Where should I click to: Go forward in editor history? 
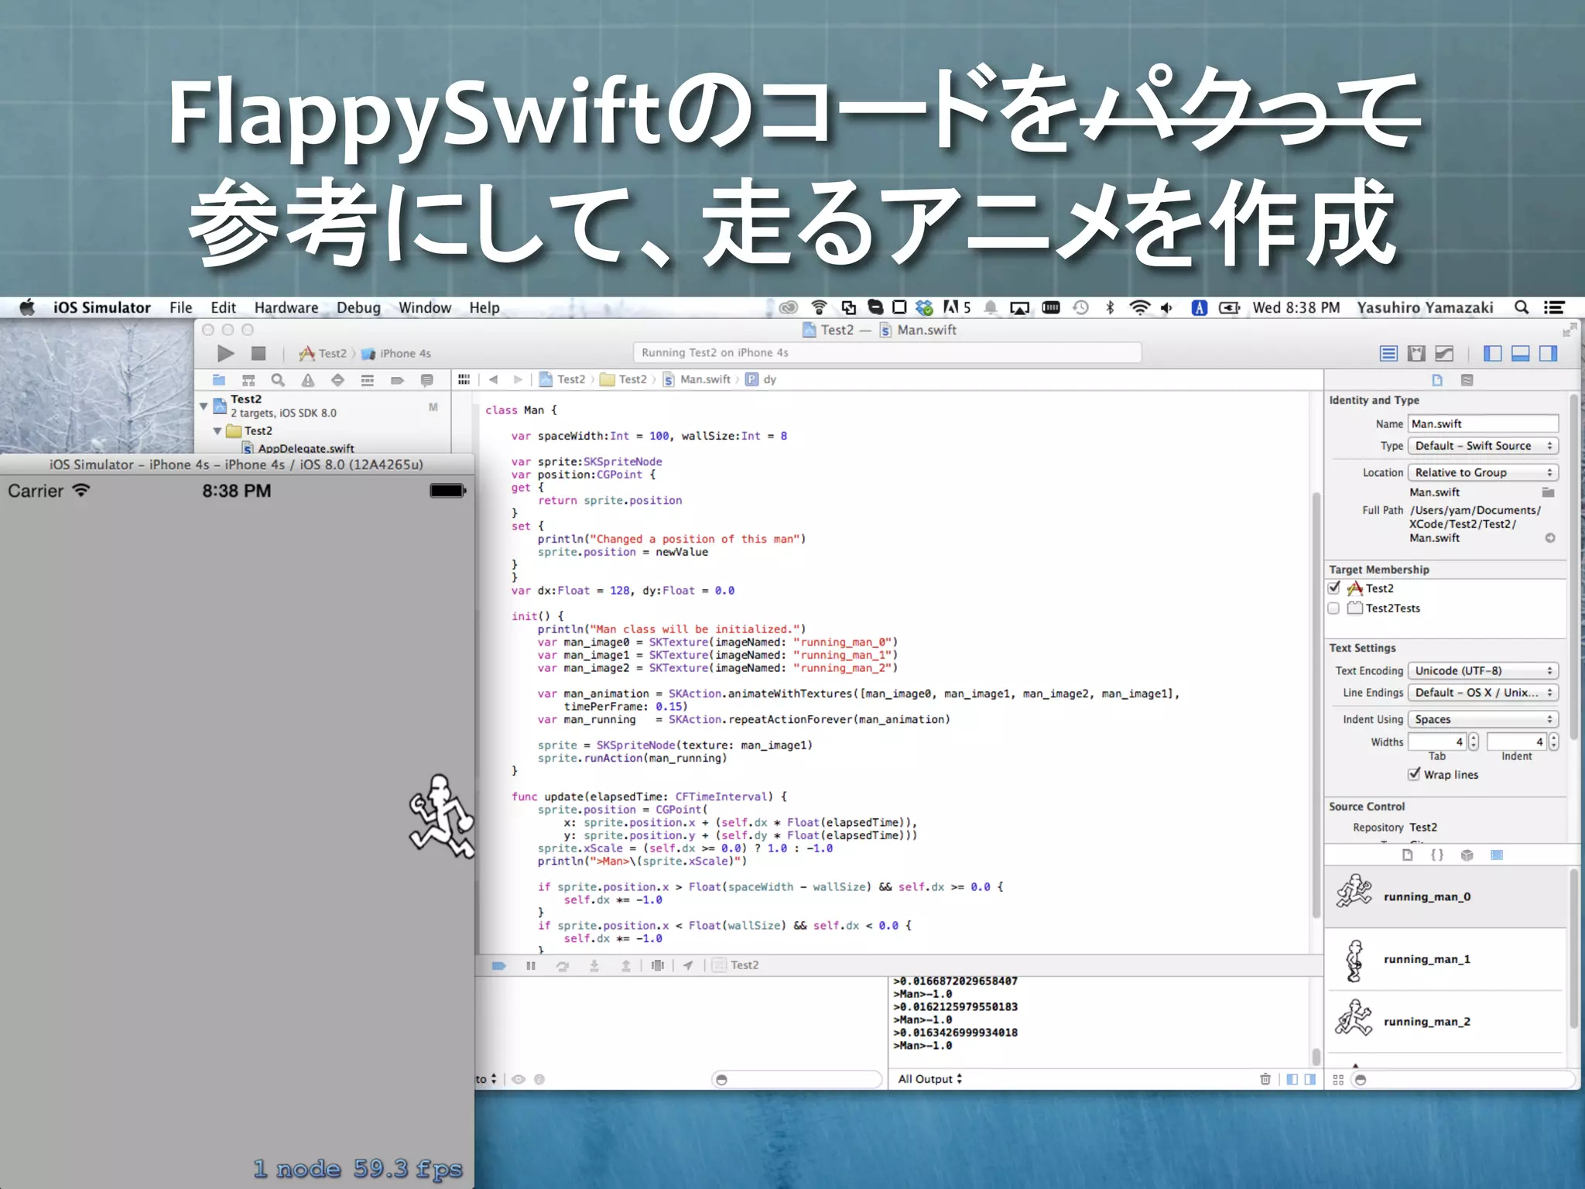point(518,379)
